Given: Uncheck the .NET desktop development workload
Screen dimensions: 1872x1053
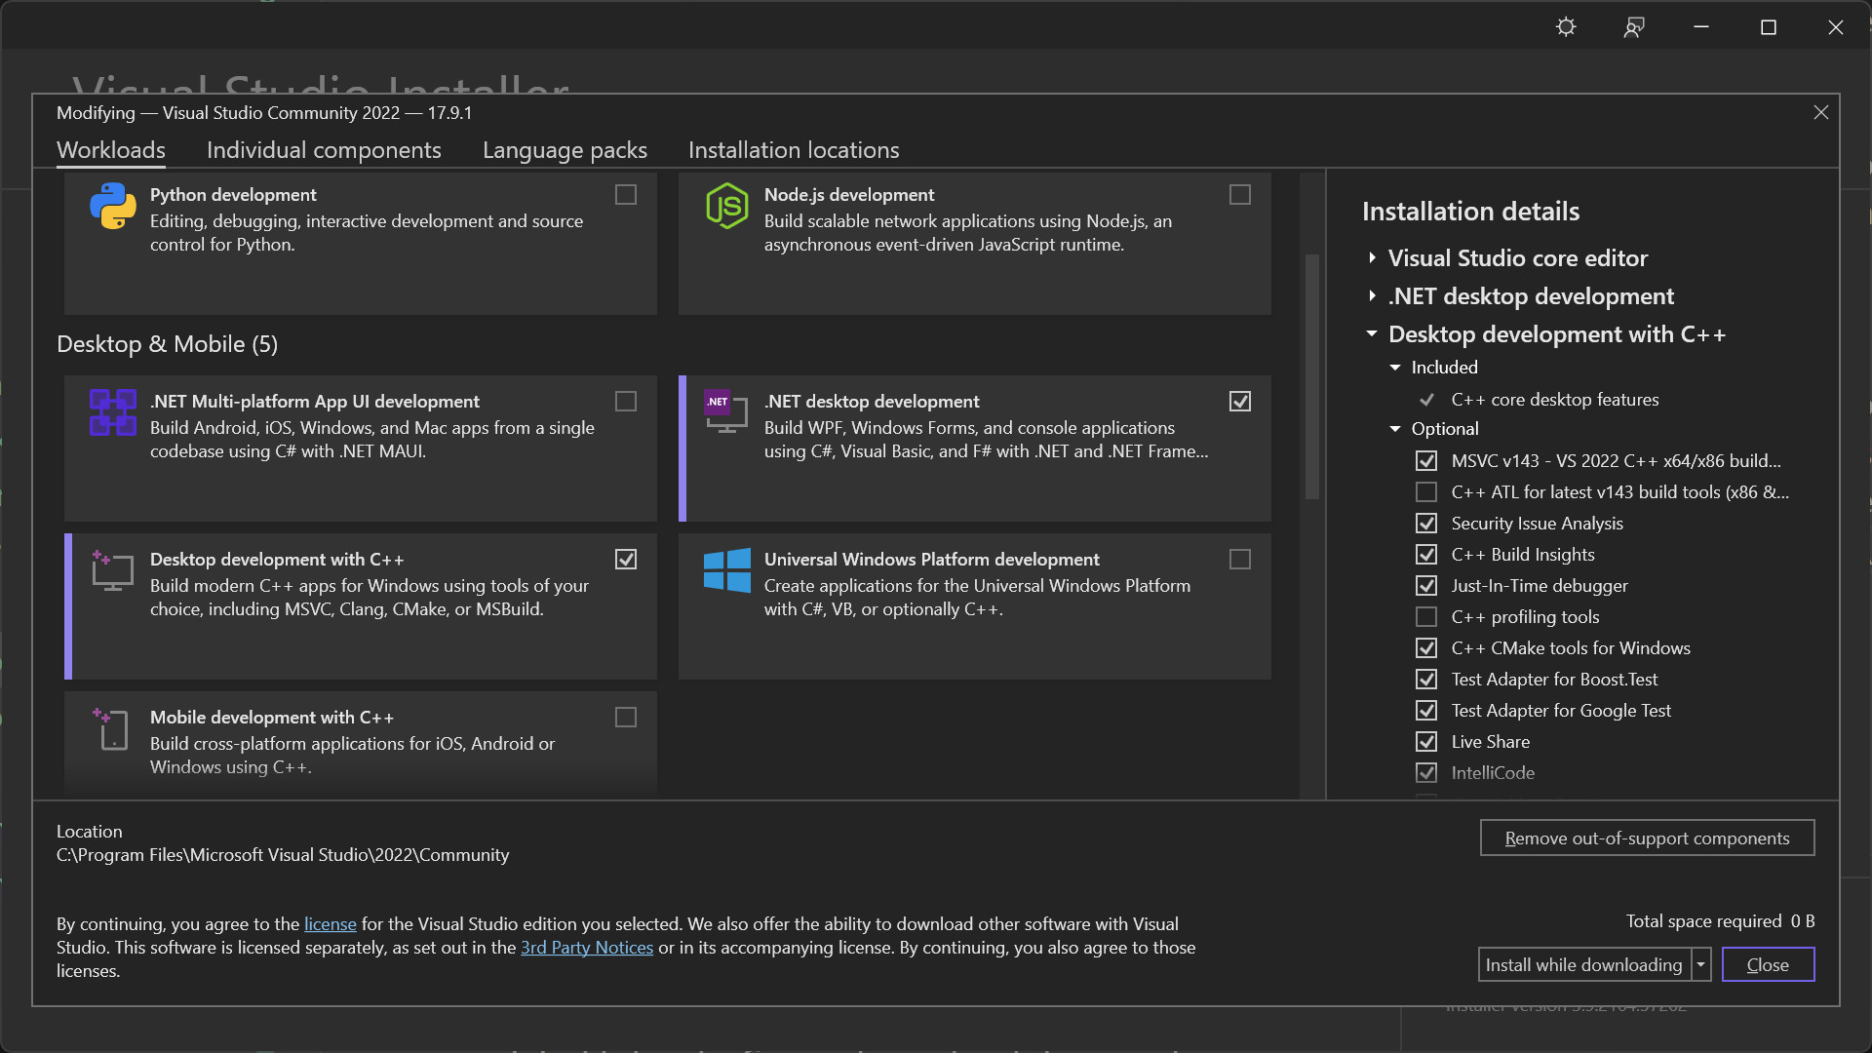Looking at the screenshot, I should tap(1240, 402).
